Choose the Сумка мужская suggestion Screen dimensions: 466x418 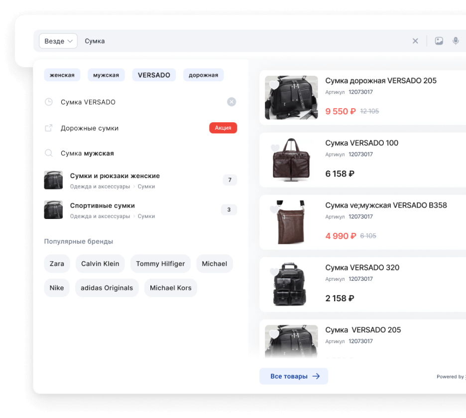click(88, 153)
